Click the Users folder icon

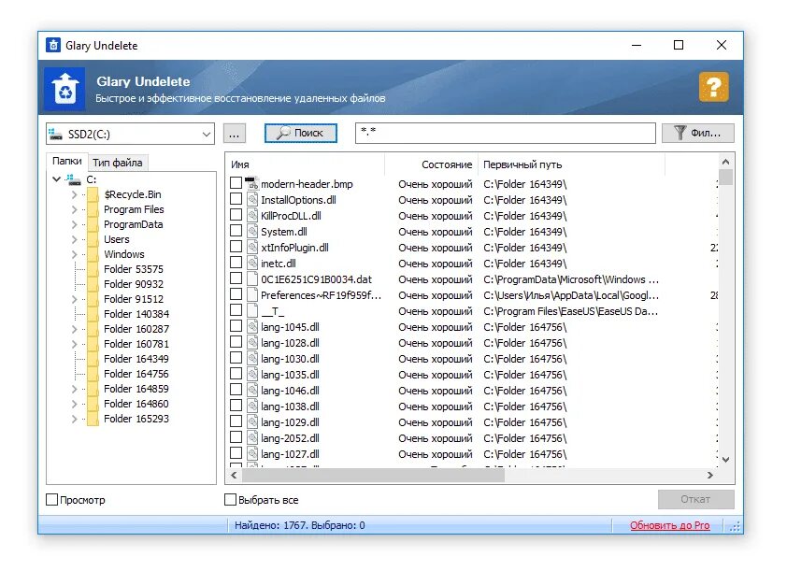click(x=93, y=239)
